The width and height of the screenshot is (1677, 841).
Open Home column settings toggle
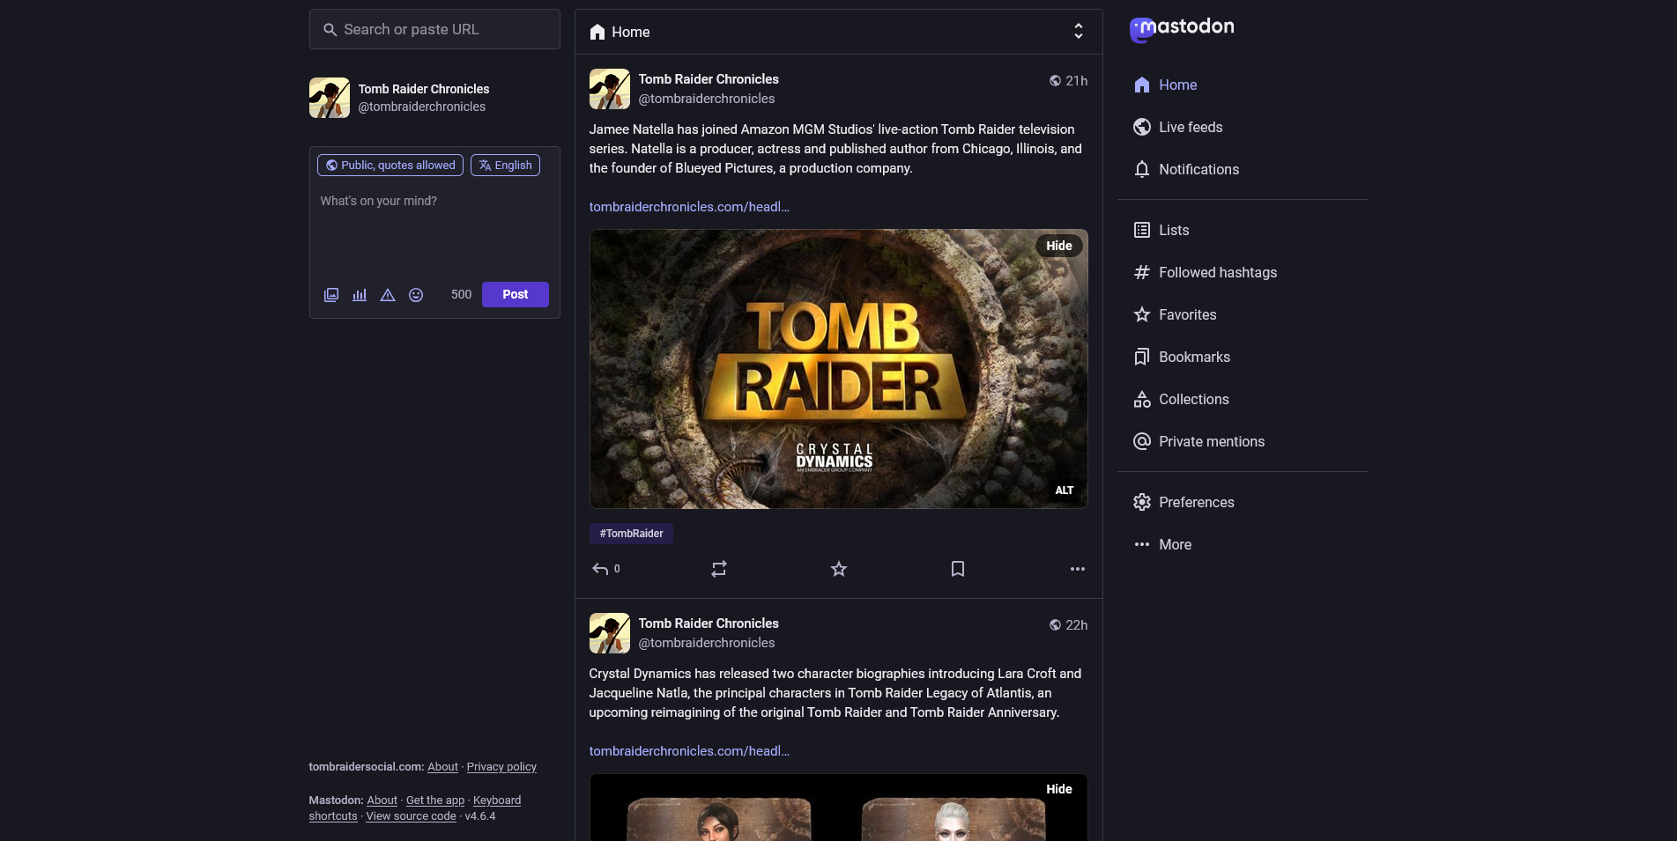click(1079, 32)
